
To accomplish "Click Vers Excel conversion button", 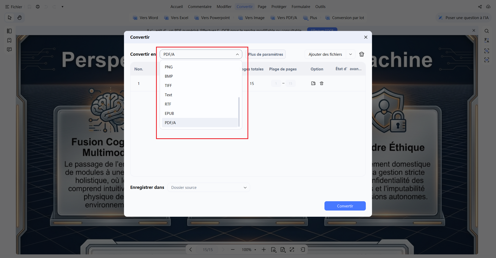I will click(176, 18).
